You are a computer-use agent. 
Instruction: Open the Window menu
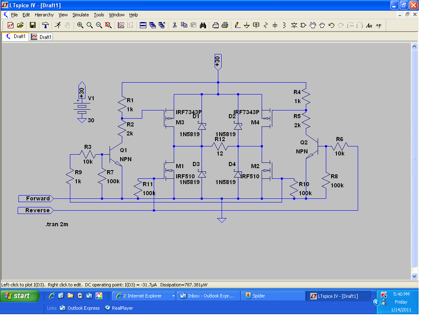click(117, 15)
